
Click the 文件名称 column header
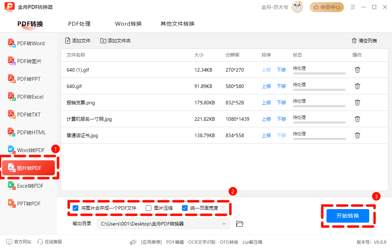[x=76, y=55]
